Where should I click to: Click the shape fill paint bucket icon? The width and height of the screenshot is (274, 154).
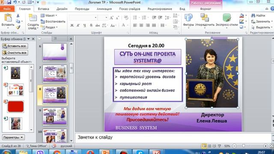point(241,15)
